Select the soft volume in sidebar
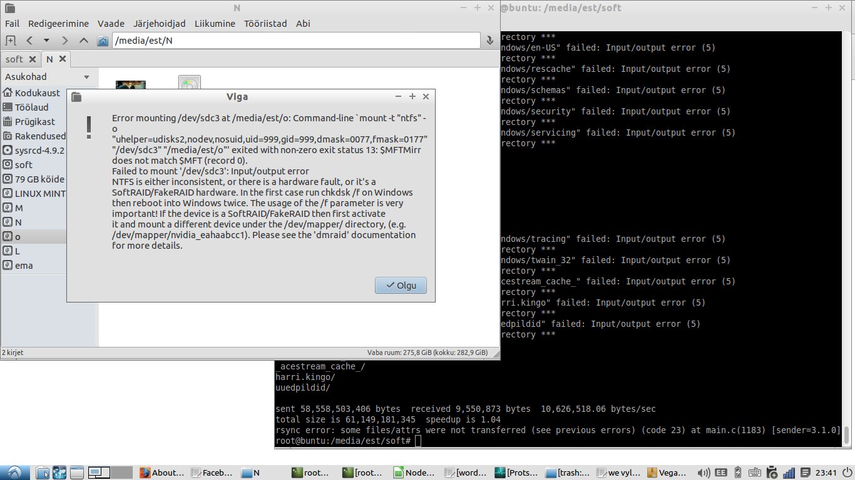Image resolution: width=855 pixels, height=480 pixels. [18, 165]
